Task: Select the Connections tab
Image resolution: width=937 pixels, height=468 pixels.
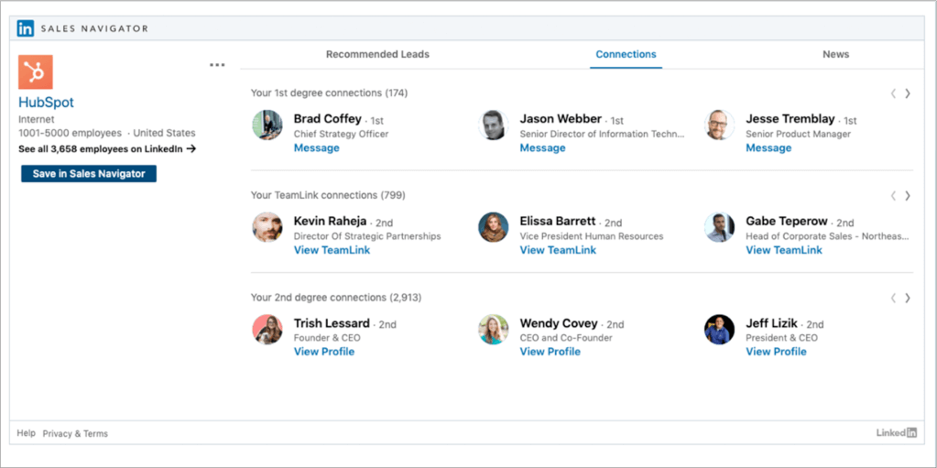Action: point(626,55)
